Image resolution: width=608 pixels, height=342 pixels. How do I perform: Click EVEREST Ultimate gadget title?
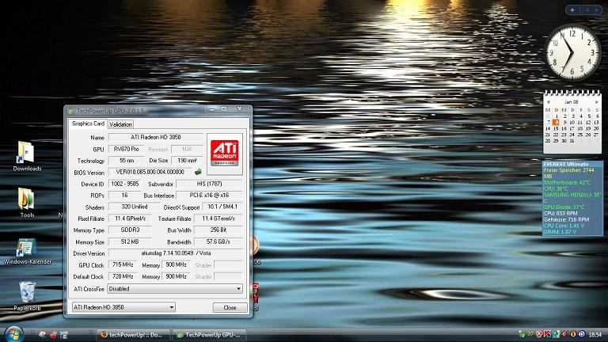pyautogui.click(x=566, y=164)
